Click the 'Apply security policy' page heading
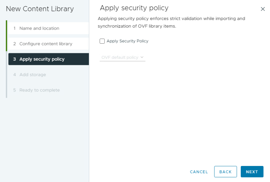Viewport: 270px width, 182px height. 134,8
